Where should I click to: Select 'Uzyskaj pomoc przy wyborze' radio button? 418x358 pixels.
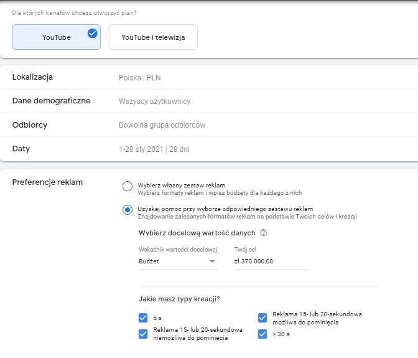(x=128, y=210)
